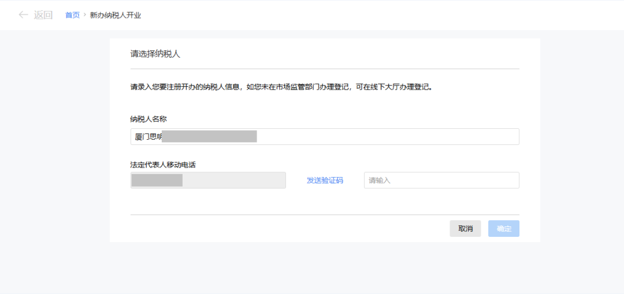Click the 取消 button
The height and width of the screenshot is (294, 624).
tap(465, 229)
